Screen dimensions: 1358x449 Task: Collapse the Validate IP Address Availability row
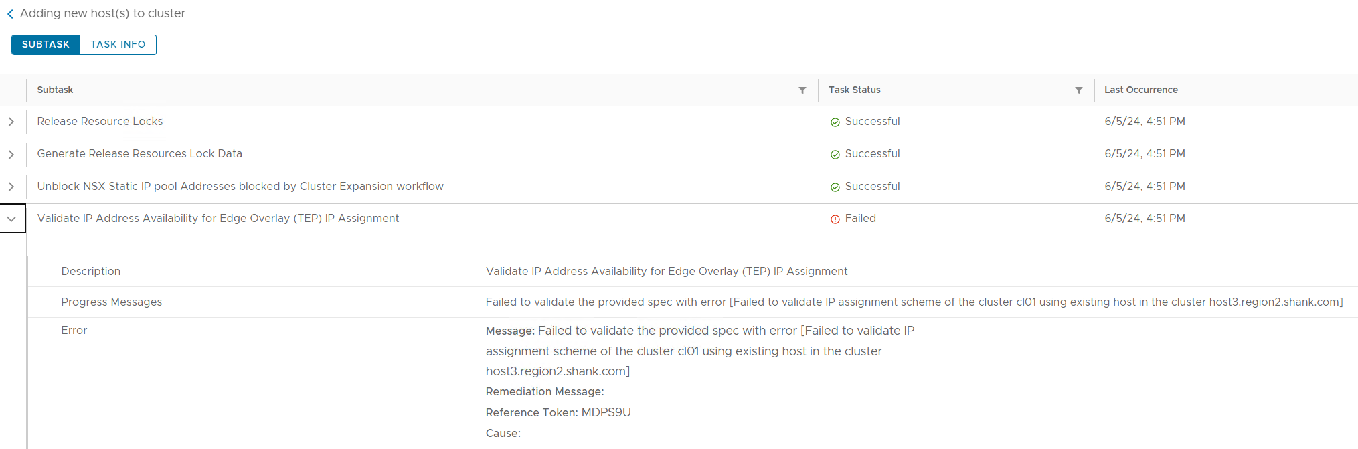[11, 219]
